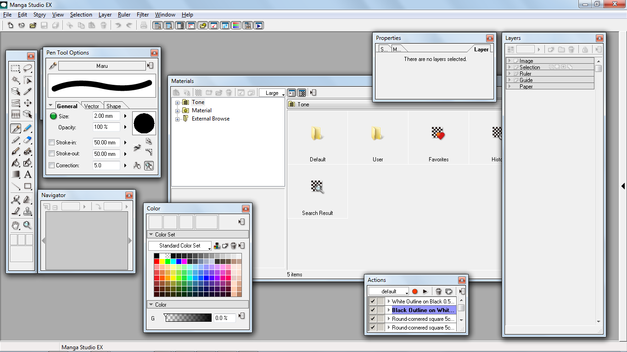Enable the Stroke-in checkbox
Viewport: 627px width, 352px height.
click(52, 143)
